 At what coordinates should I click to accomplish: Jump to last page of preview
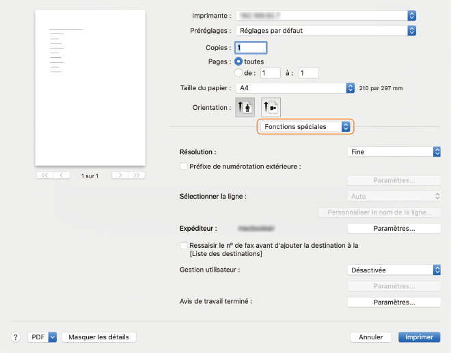[x=137, y=175]
